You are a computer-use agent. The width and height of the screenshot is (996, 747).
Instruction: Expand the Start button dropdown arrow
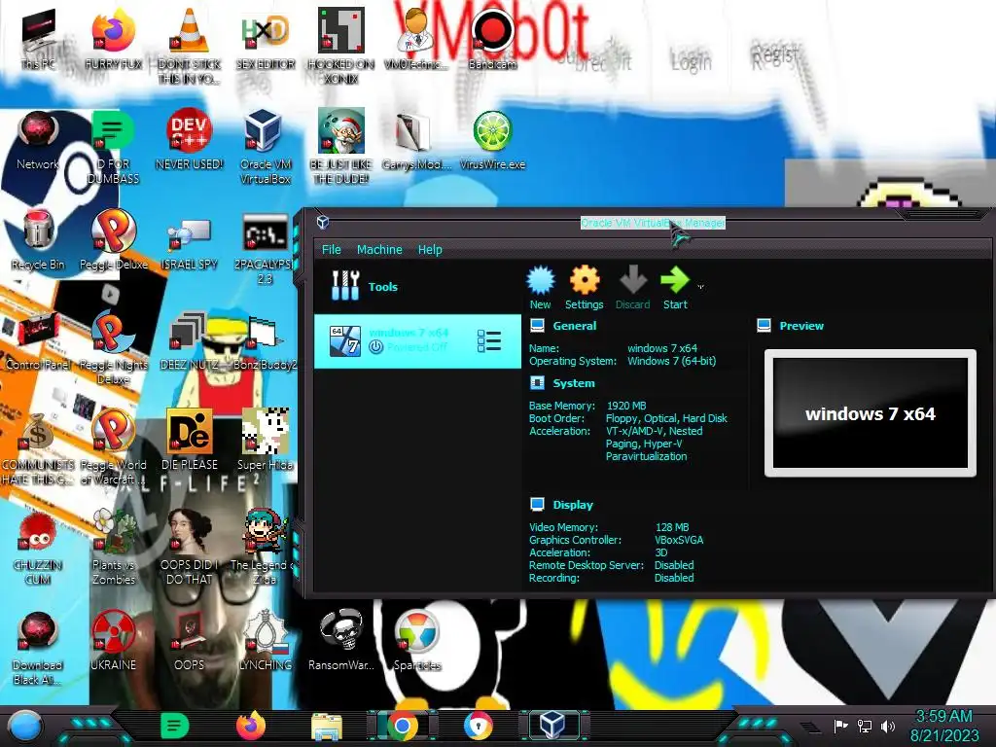tap(700, 287)
